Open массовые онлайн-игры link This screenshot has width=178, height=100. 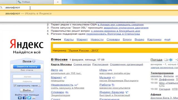(x=115, y=73)
